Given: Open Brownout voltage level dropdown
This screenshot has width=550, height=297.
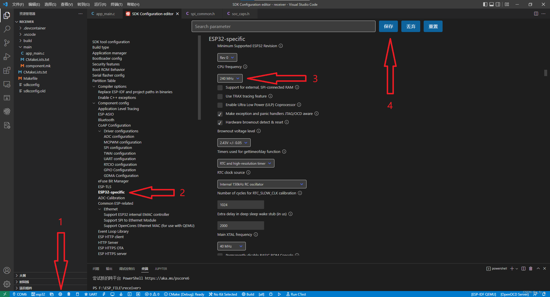Looking at the screenshot, I should (234, 143).
